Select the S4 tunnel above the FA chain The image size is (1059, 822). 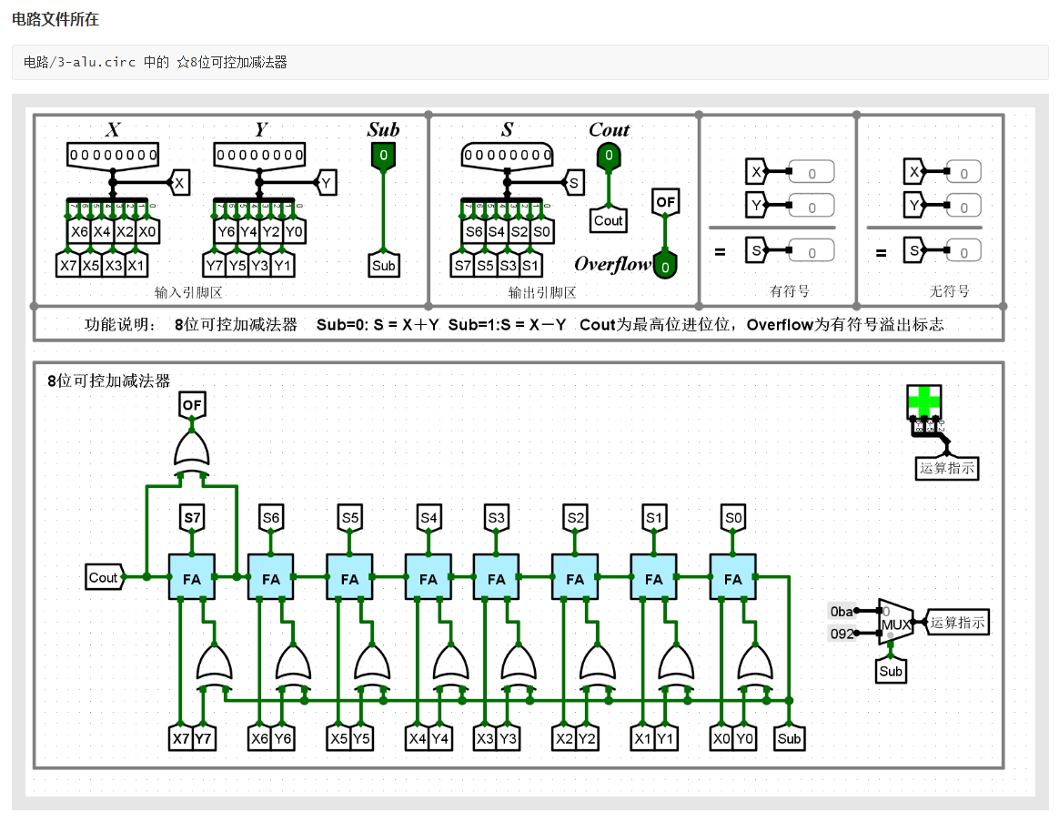429,519
